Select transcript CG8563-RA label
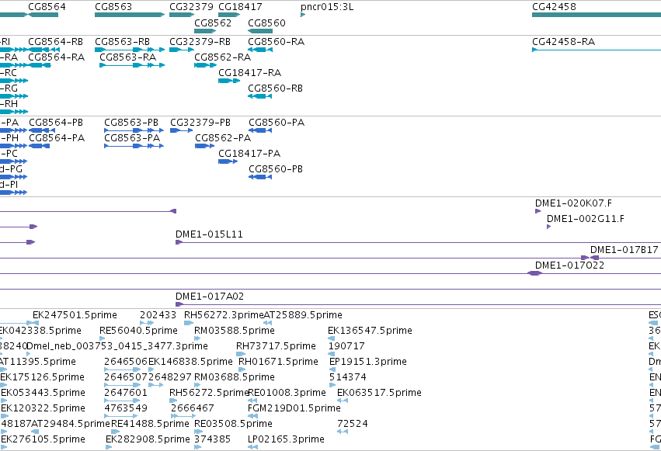 (127, 57)
